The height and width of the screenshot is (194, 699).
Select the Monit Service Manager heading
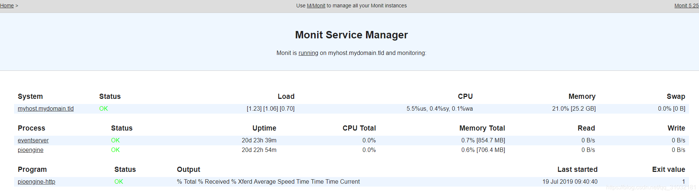[351, 35]
